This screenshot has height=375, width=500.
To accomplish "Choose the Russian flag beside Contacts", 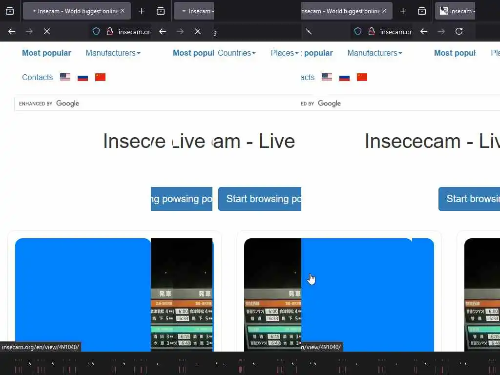I will (83, 77).
